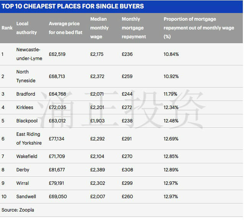This screenshot has height=220, width=244.
Task: Select Newcastle-under-Lyme proportion 10.84%
Action: pyautogui.click(x=171, y=54)
